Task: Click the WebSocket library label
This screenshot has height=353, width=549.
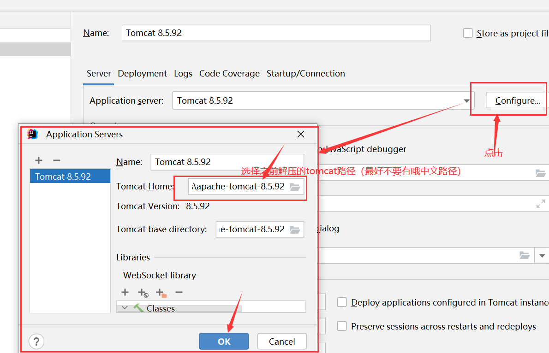Action: point(160,275)
